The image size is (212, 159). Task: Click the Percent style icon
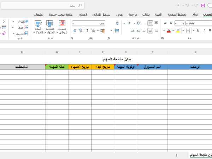point(93,31)
